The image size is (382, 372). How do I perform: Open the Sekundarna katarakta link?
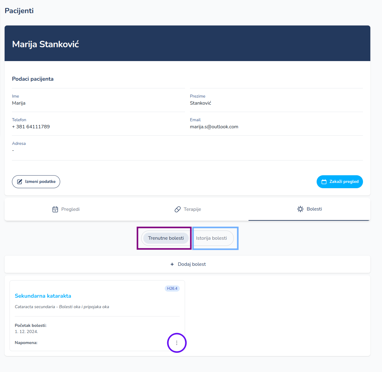click(x=43, y=296)
